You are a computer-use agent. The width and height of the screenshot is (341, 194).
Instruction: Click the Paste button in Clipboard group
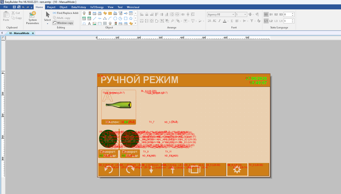coord(6,16)
